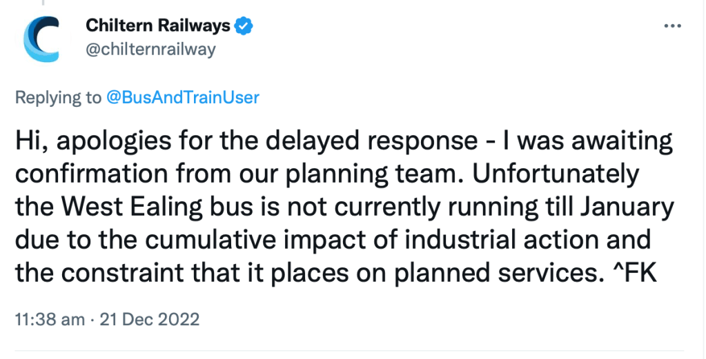
Task: Click the thread connector line above avatar
Action: click(x=41, y=4)
